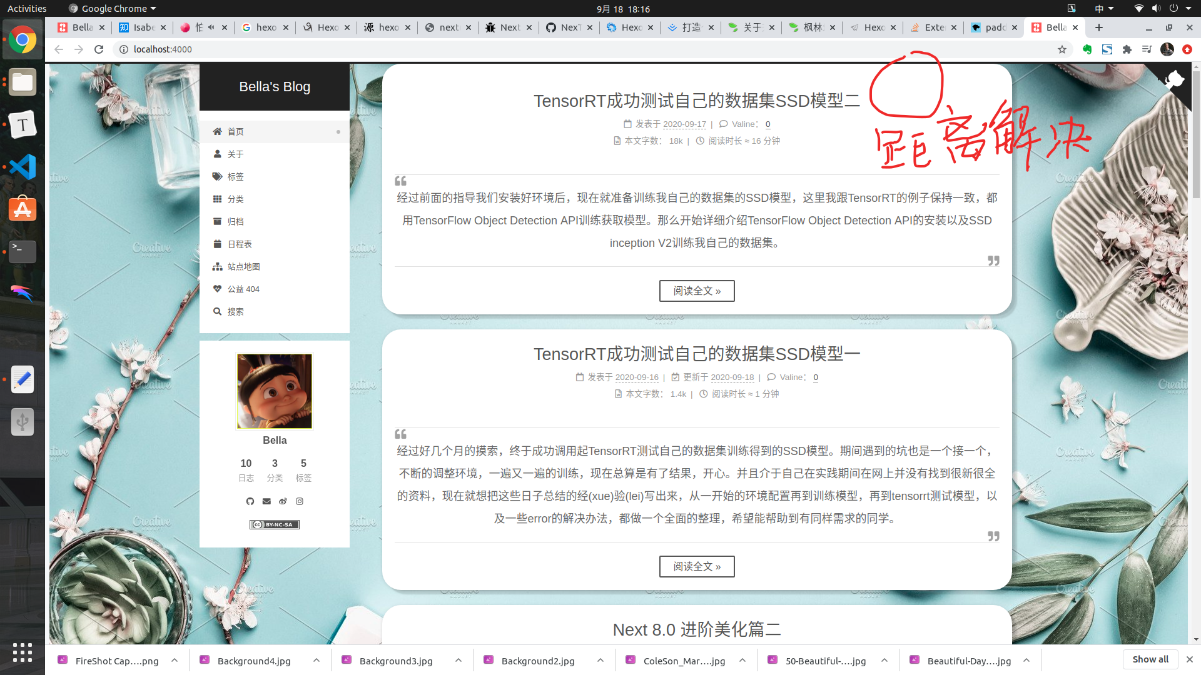Expand options for FireShot Cap png download
Image resolution: width=1201 pixels, height=675 pixels.
coord(175,661)
